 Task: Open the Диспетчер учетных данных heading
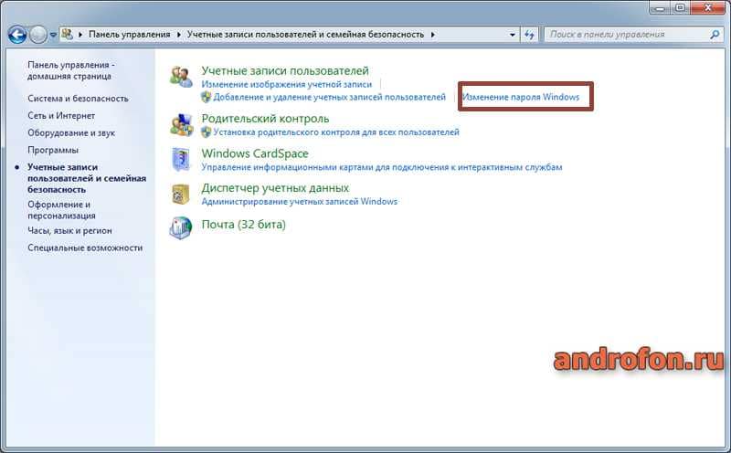pyautogui.click(x=275, y=188)
